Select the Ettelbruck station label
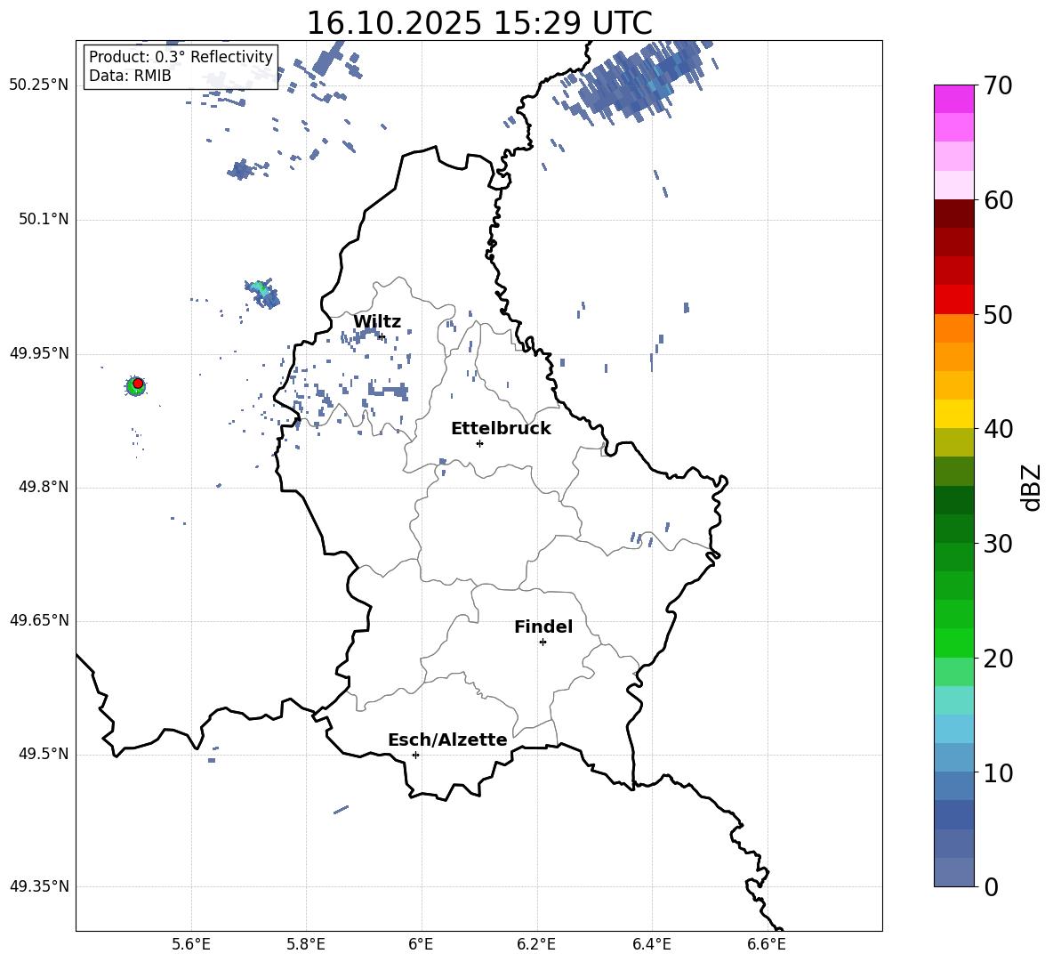Image resolution: width=1053 pixels, height=962 pixels. [x=501, y=429]
